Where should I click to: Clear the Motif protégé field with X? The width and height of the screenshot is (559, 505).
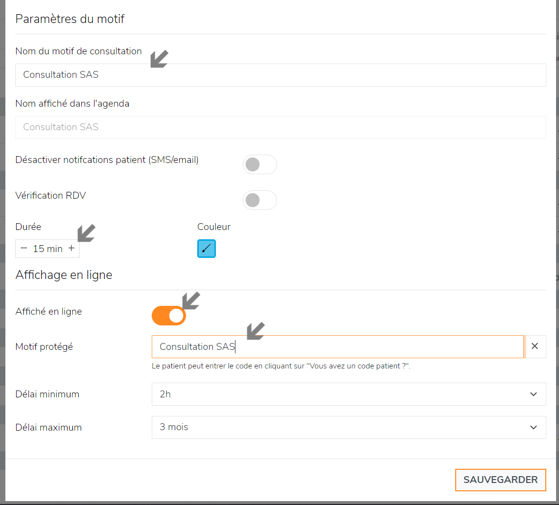(535, 346)
